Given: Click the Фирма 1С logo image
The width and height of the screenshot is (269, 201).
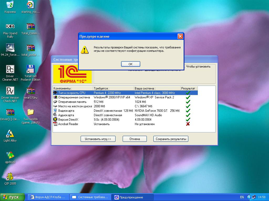Looking at the screenshot, I should (73, 74).
